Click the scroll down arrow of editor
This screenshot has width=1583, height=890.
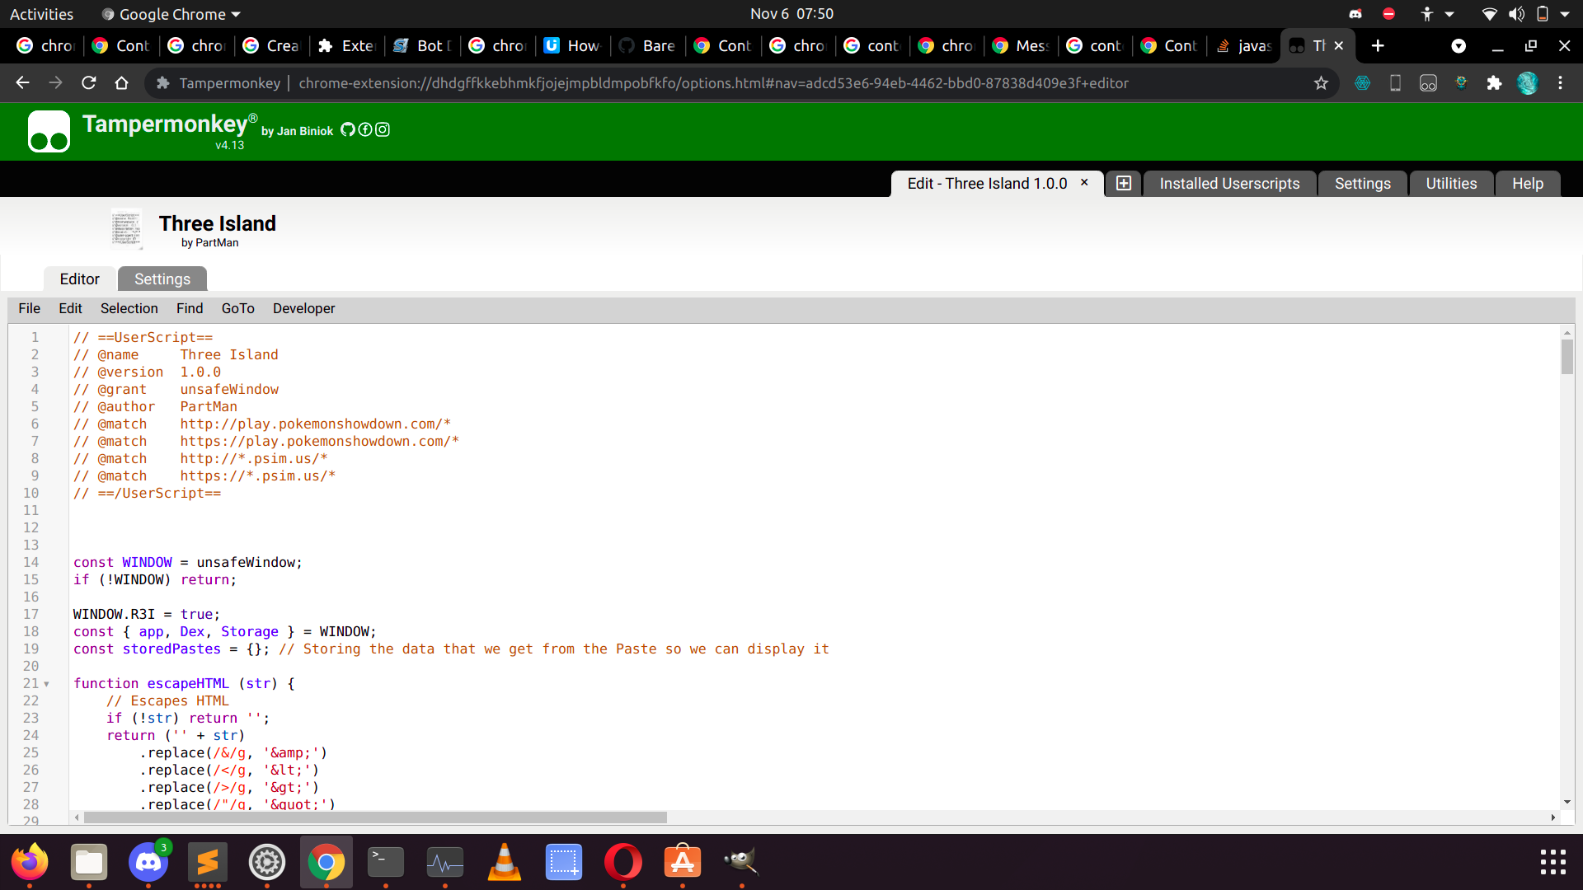1567,802
